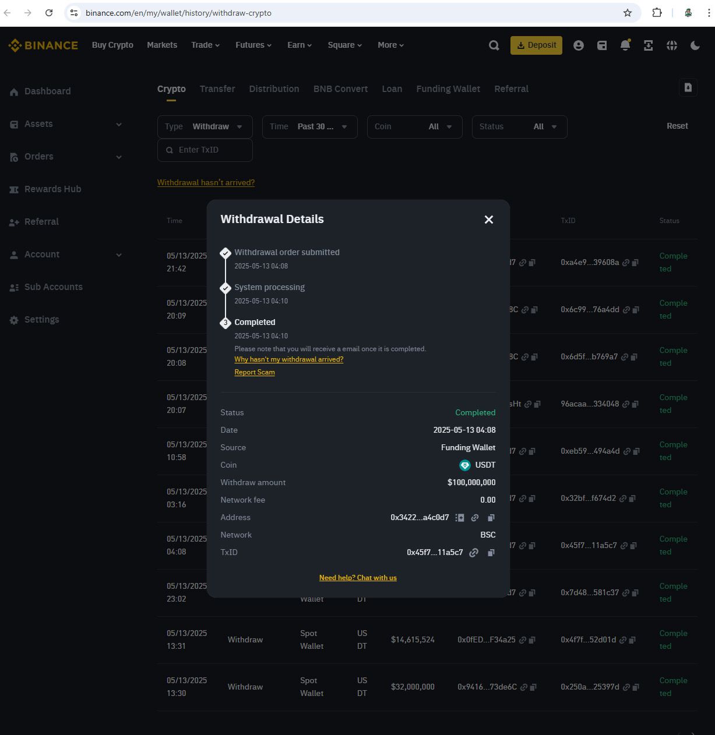Go to Buy Crypto in top navigation
Viewport: 715px width, 735px height.
pos(112,45)
